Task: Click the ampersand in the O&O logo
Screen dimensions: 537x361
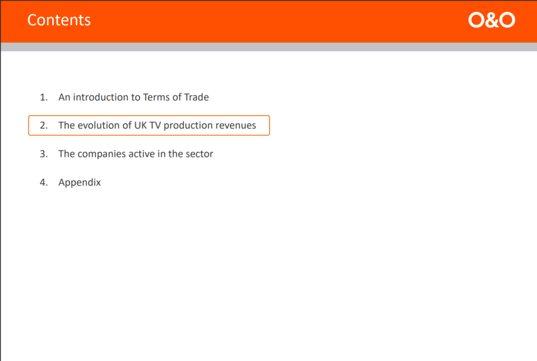Action: click(x=492, y=20)
